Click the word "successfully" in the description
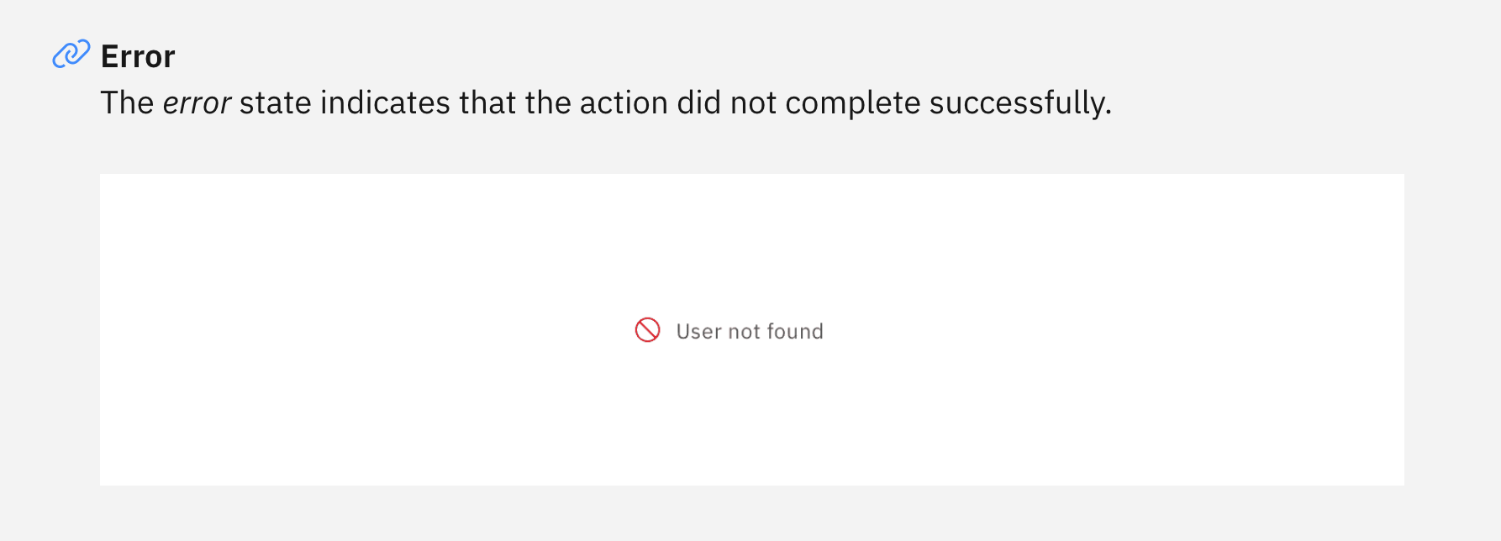This screenshot has width=1501, height=541. [x=1020, y=103]
